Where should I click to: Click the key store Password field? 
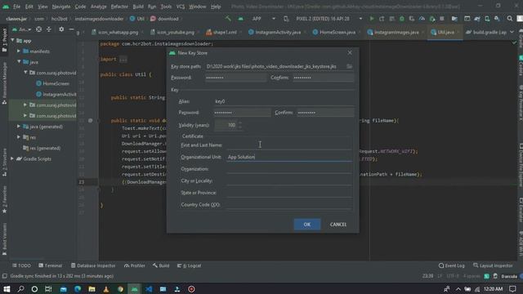pos(236,78)
